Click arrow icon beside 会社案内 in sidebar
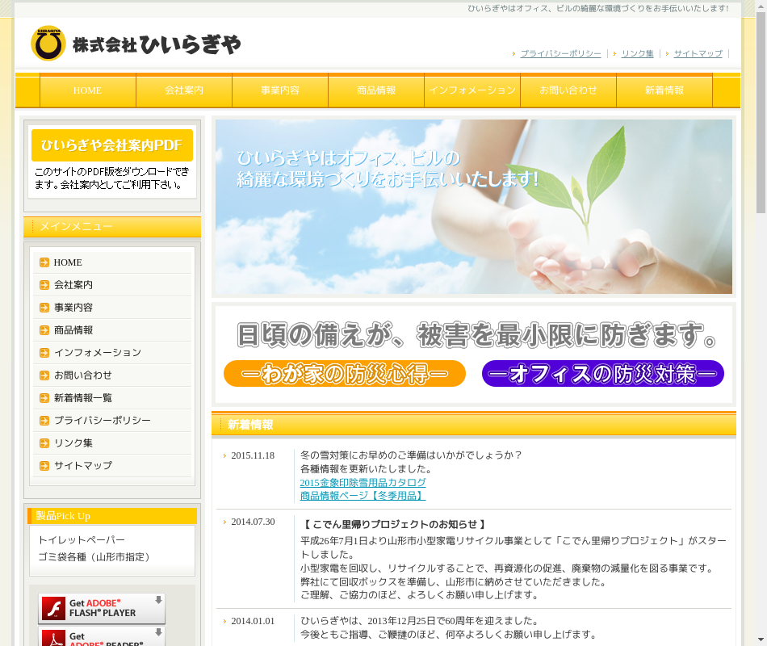This screenshot has height=646, width=767. (x=44, y=285)
